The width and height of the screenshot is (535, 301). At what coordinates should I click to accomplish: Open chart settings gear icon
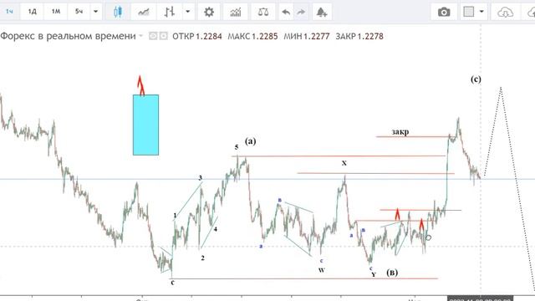point(209,12)
